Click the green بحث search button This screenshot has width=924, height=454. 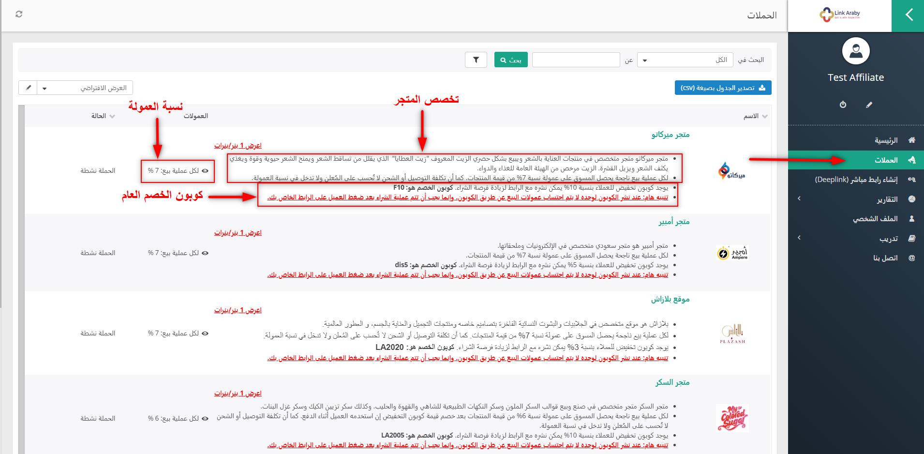[511, 60]
